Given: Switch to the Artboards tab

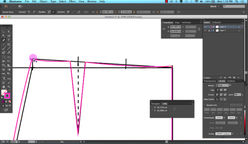Looking at the screenshot, I should click(x=216, y=22).
